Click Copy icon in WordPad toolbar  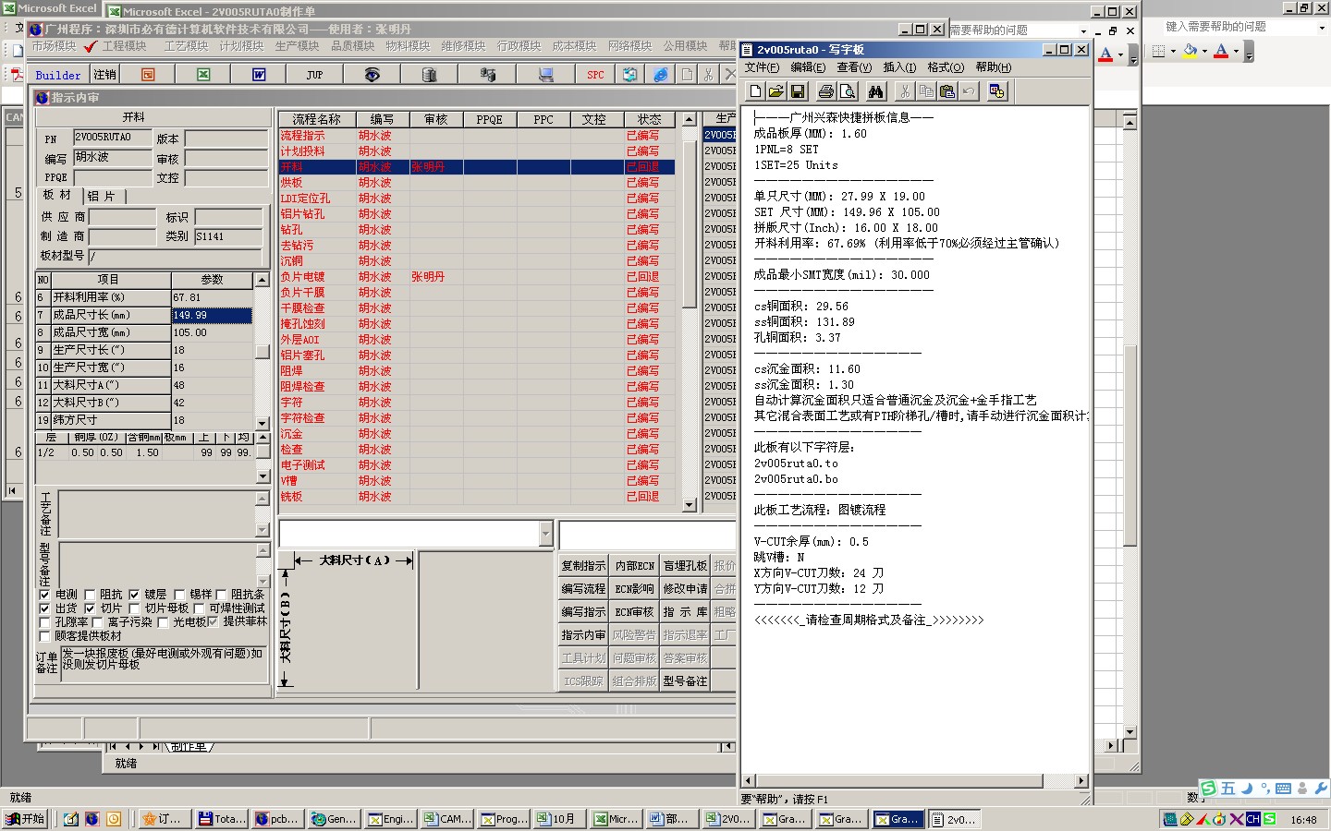tap(925, 90)
